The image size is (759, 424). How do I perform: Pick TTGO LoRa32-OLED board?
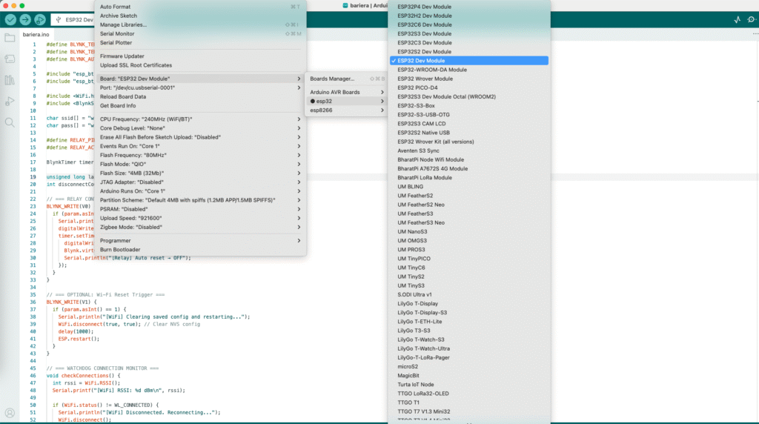(x=469, y=394)
